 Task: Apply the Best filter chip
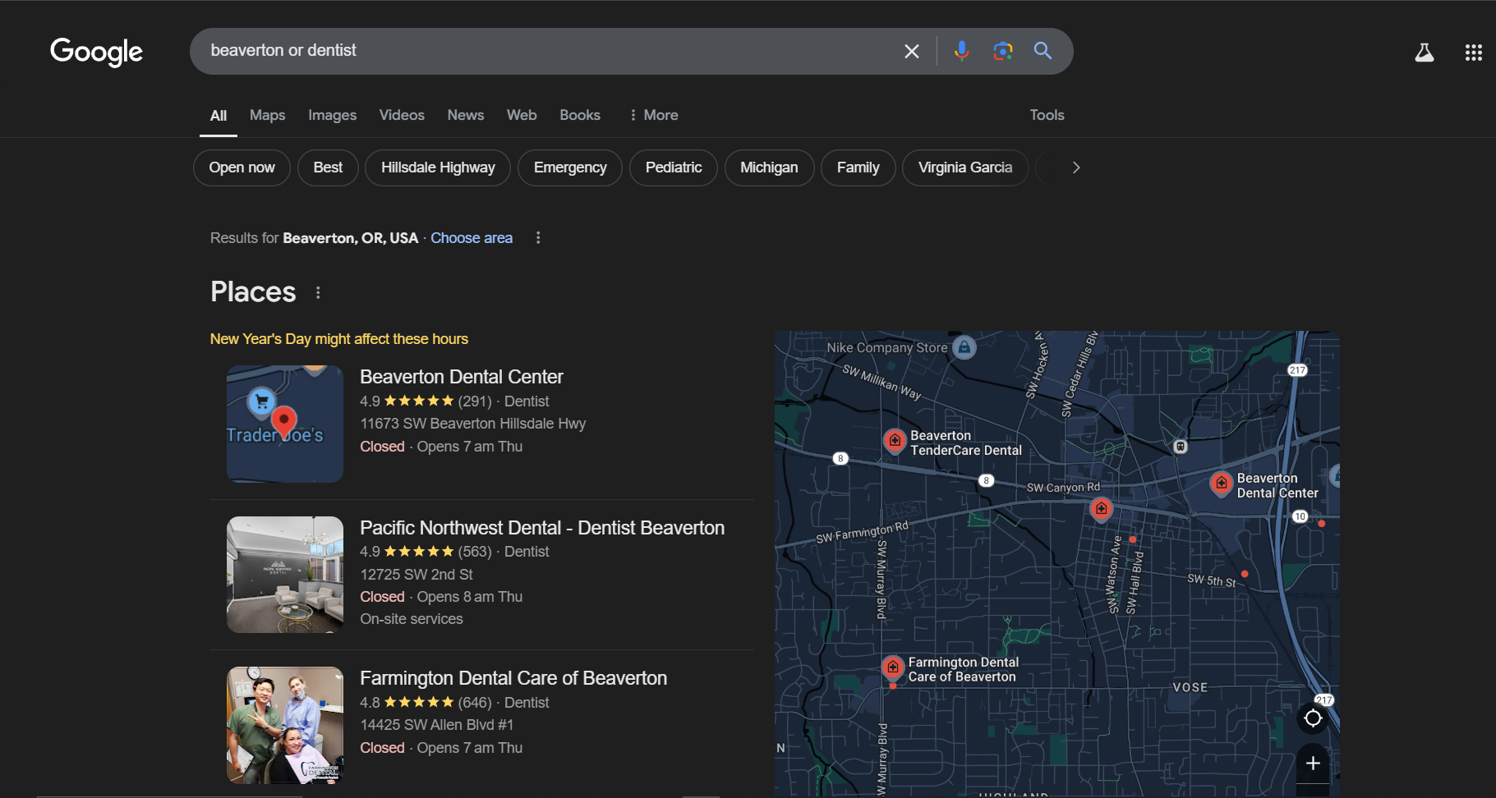point(328,167)
